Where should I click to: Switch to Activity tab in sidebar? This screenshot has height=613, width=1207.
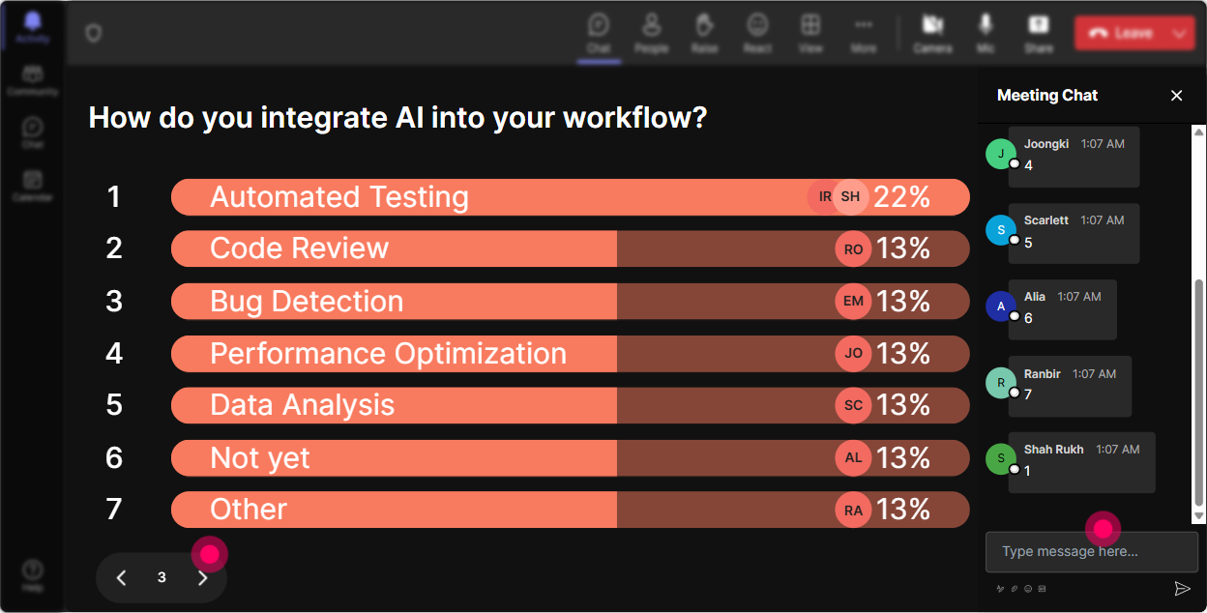pos(33,26)
